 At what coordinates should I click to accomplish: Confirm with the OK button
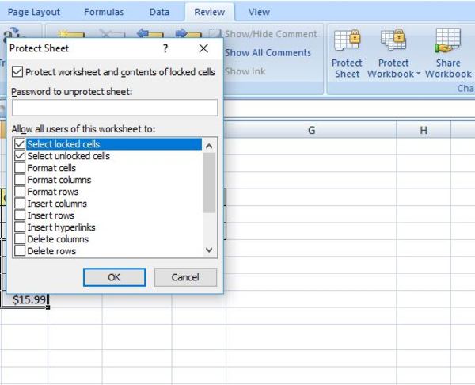114,277
